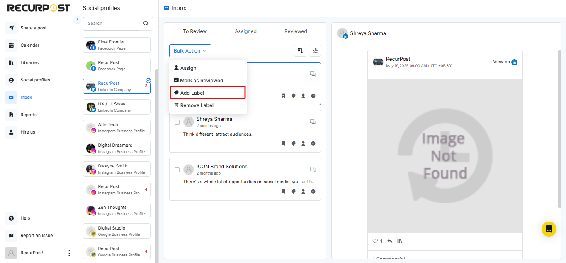Tick the checkbox on ICON Brand Solutions card

(x=177, y=170)
